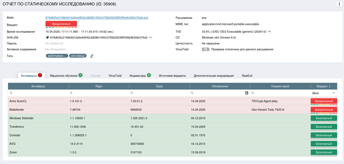Expand the Вердикт filter dropdown (Все)
This screenshot has width=344, height=164.
(x=334, y=93)
